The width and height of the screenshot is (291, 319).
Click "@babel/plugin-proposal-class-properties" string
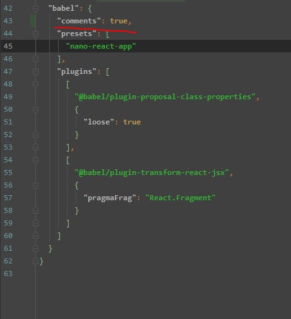click(165, 97)
